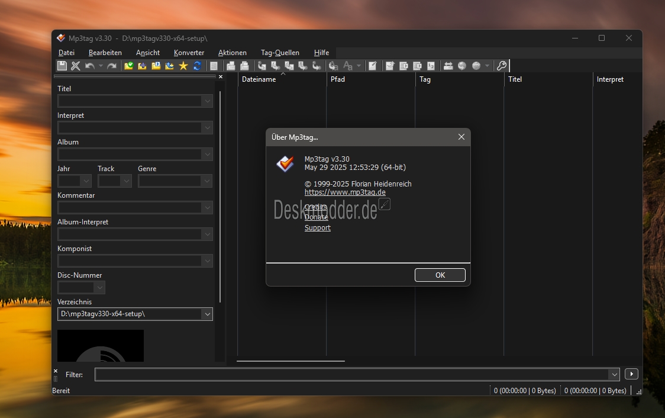665x418 pixels.
Task: Click the folder icon with blue up arrow
Action: coord(170,66)
